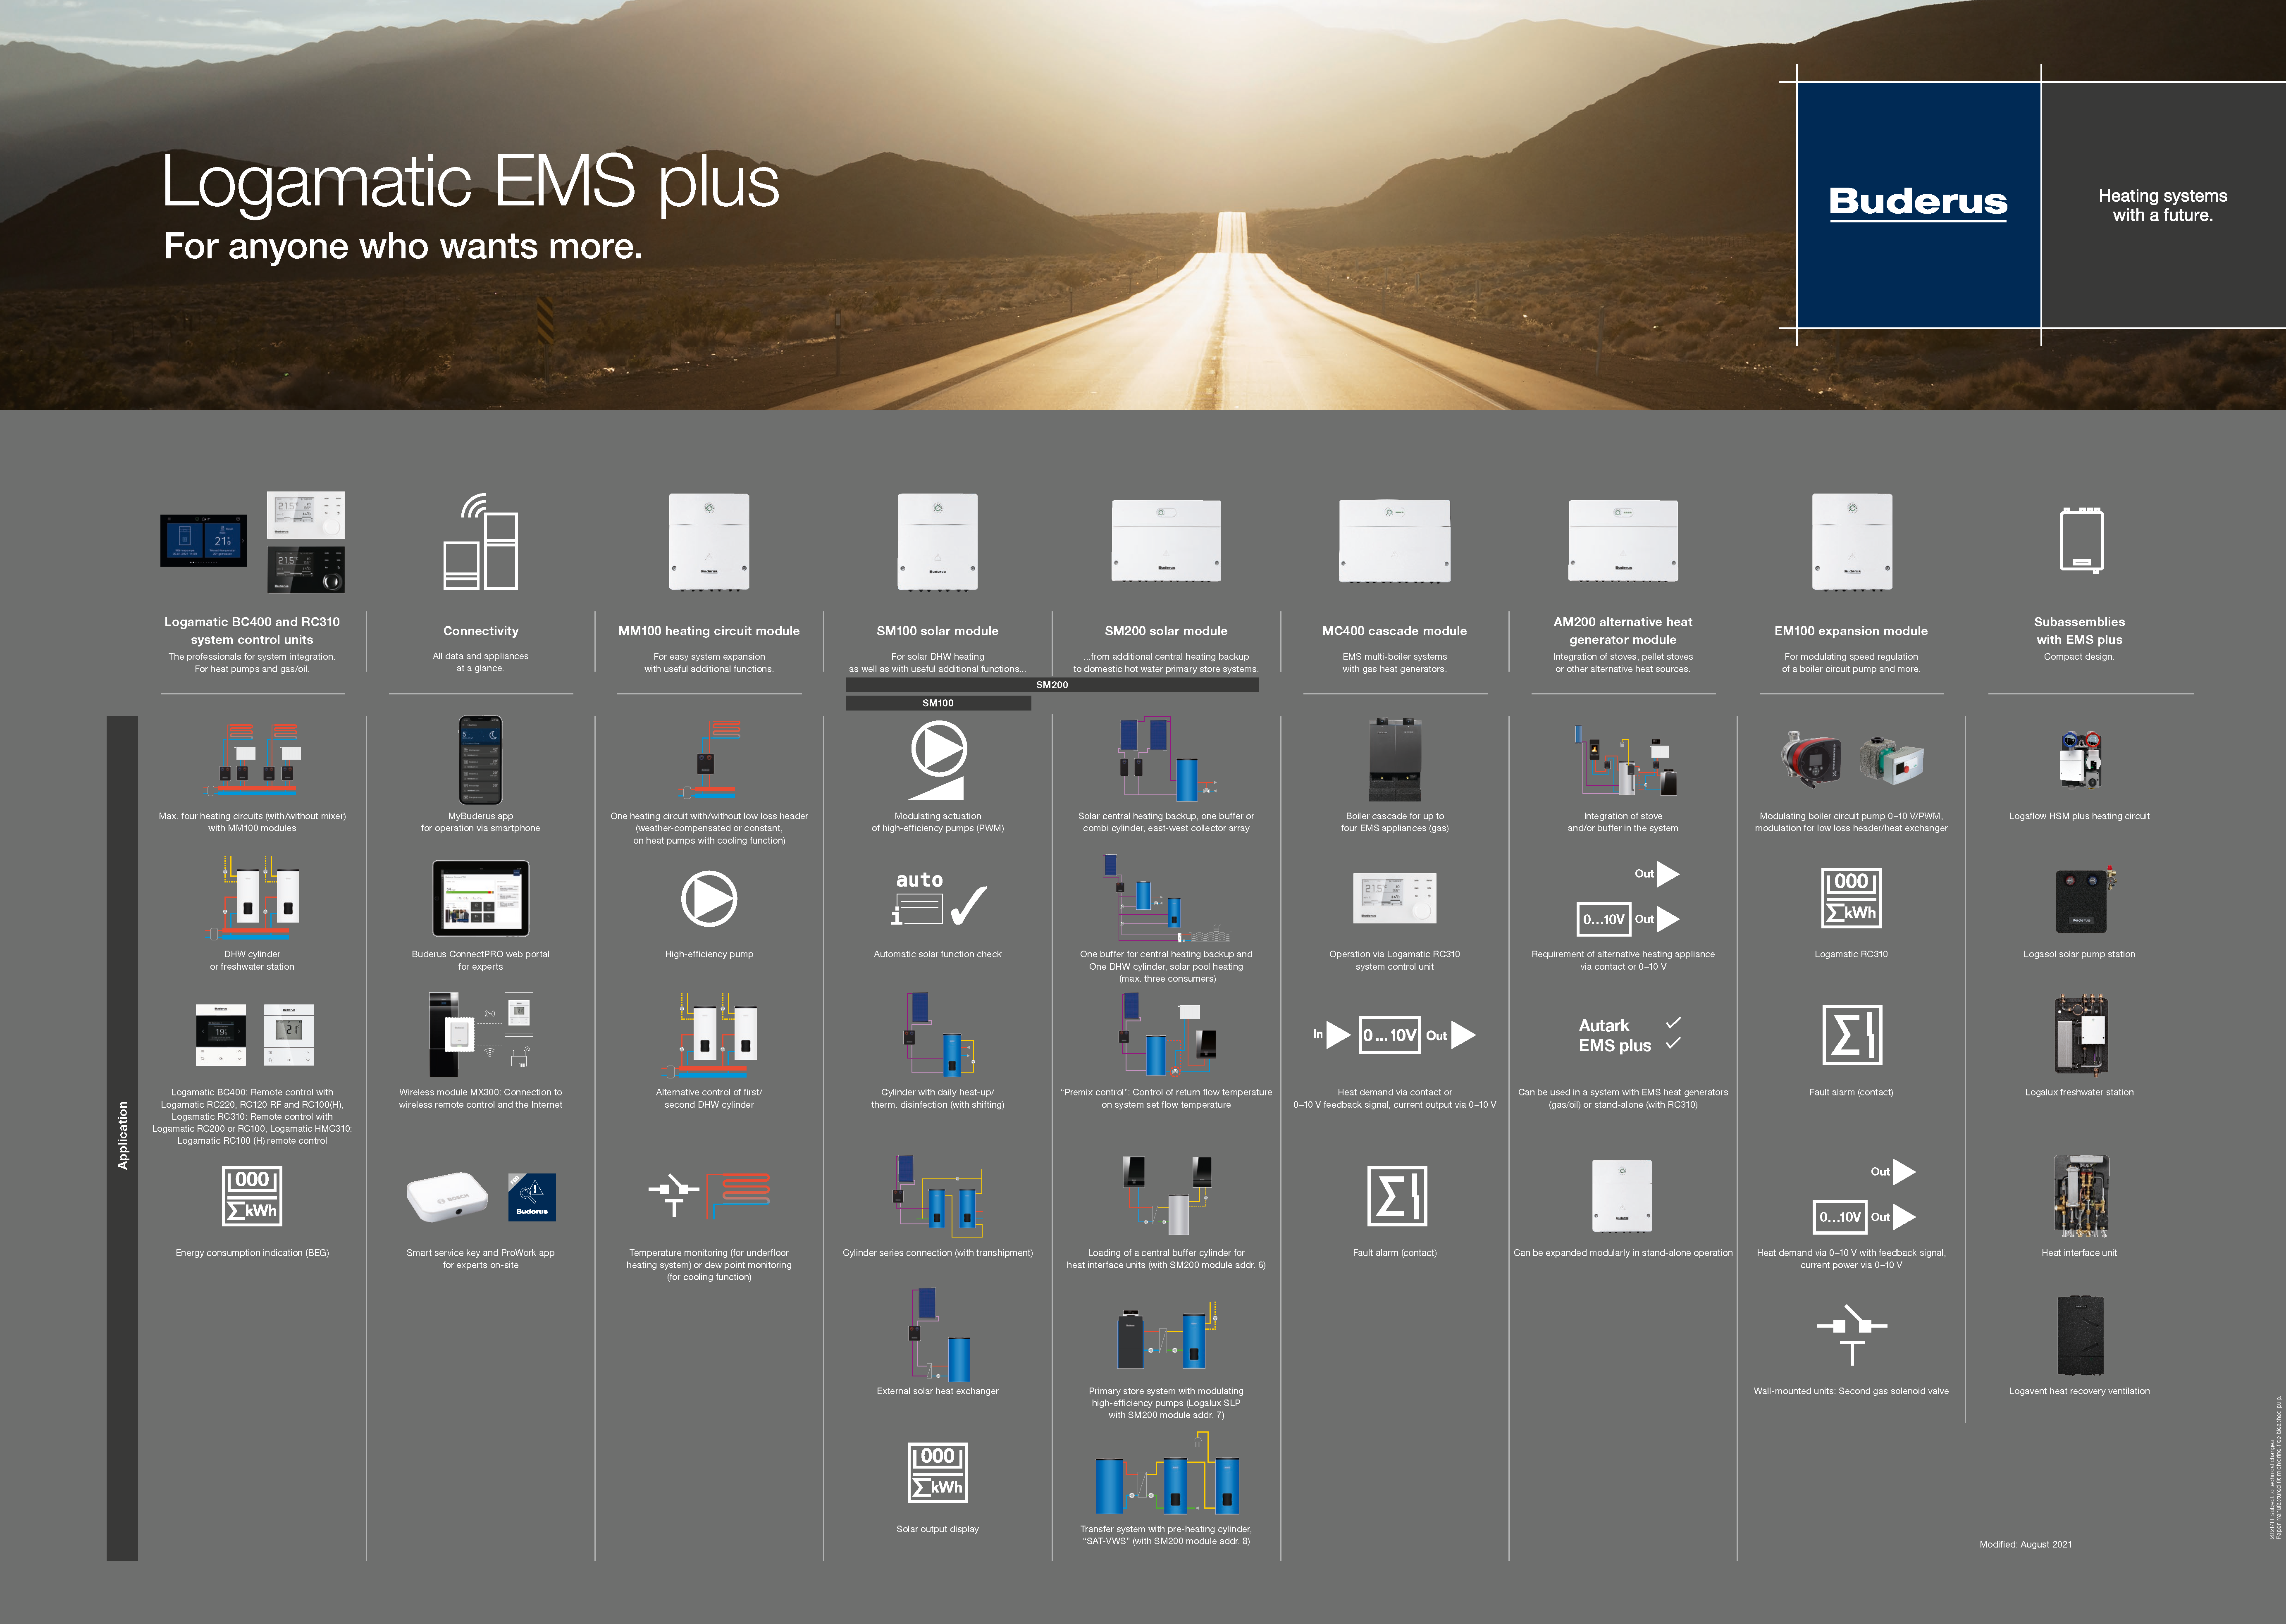Click the SM200 solar module product photo
The height and width of the screenshot is (1624, 2286).
(x=1167, y=541)
